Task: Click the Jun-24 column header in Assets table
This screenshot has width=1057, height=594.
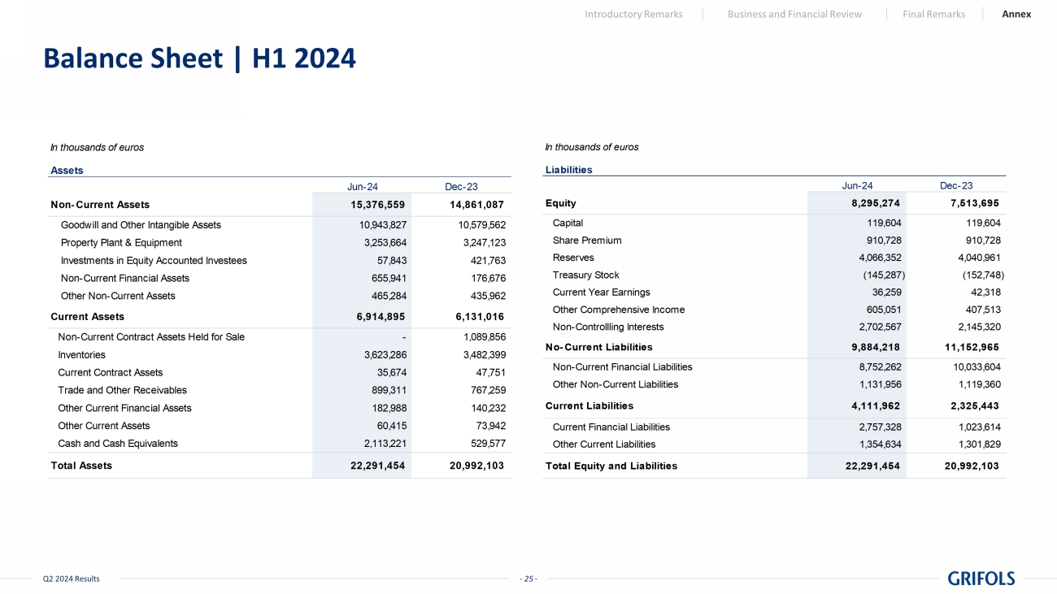Action: click(361, 187)
